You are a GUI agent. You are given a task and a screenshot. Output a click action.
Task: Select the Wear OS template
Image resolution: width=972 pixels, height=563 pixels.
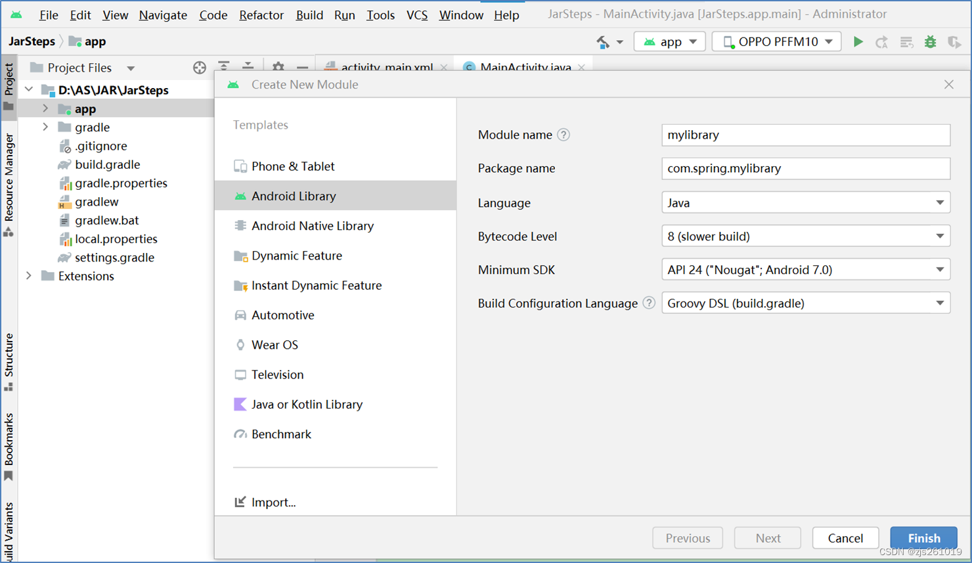pos(274,344)
